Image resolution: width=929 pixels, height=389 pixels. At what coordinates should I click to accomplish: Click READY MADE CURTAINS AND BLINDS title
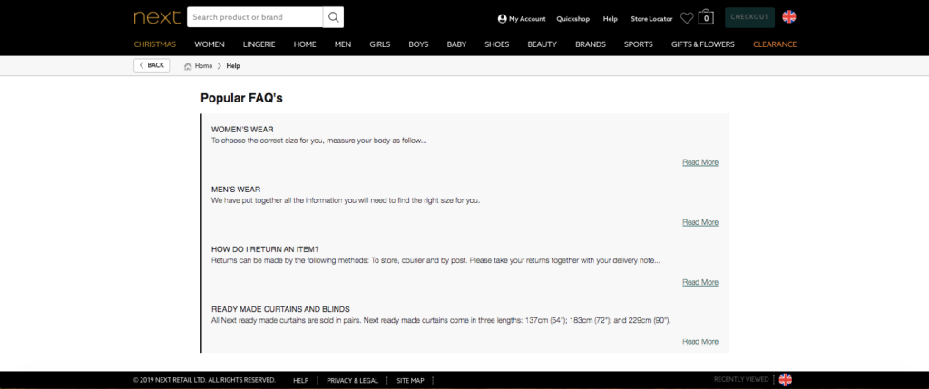(x=280, y=309)
